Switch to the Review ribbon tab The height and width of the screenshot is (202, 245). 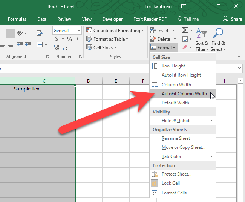tap(64, 19)
